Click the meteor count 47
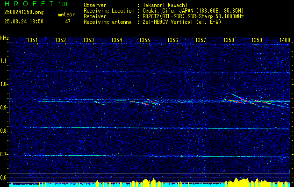The image size is (294, 187). click(x=68, y=22)
